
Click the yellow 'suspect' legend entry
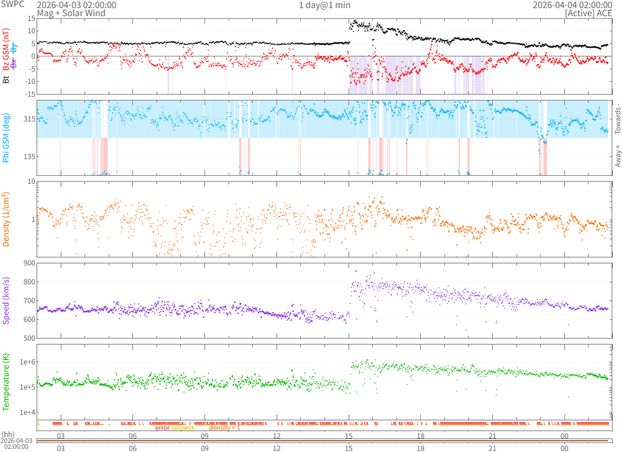[x=182, y=428]
